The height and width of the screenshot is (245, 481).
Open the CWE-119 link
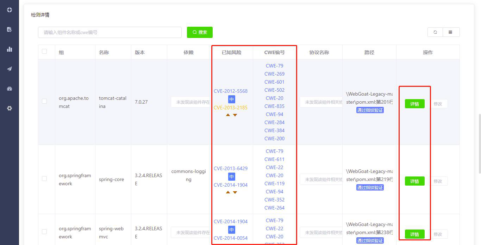pyautogui.click(x=275, y=183)
